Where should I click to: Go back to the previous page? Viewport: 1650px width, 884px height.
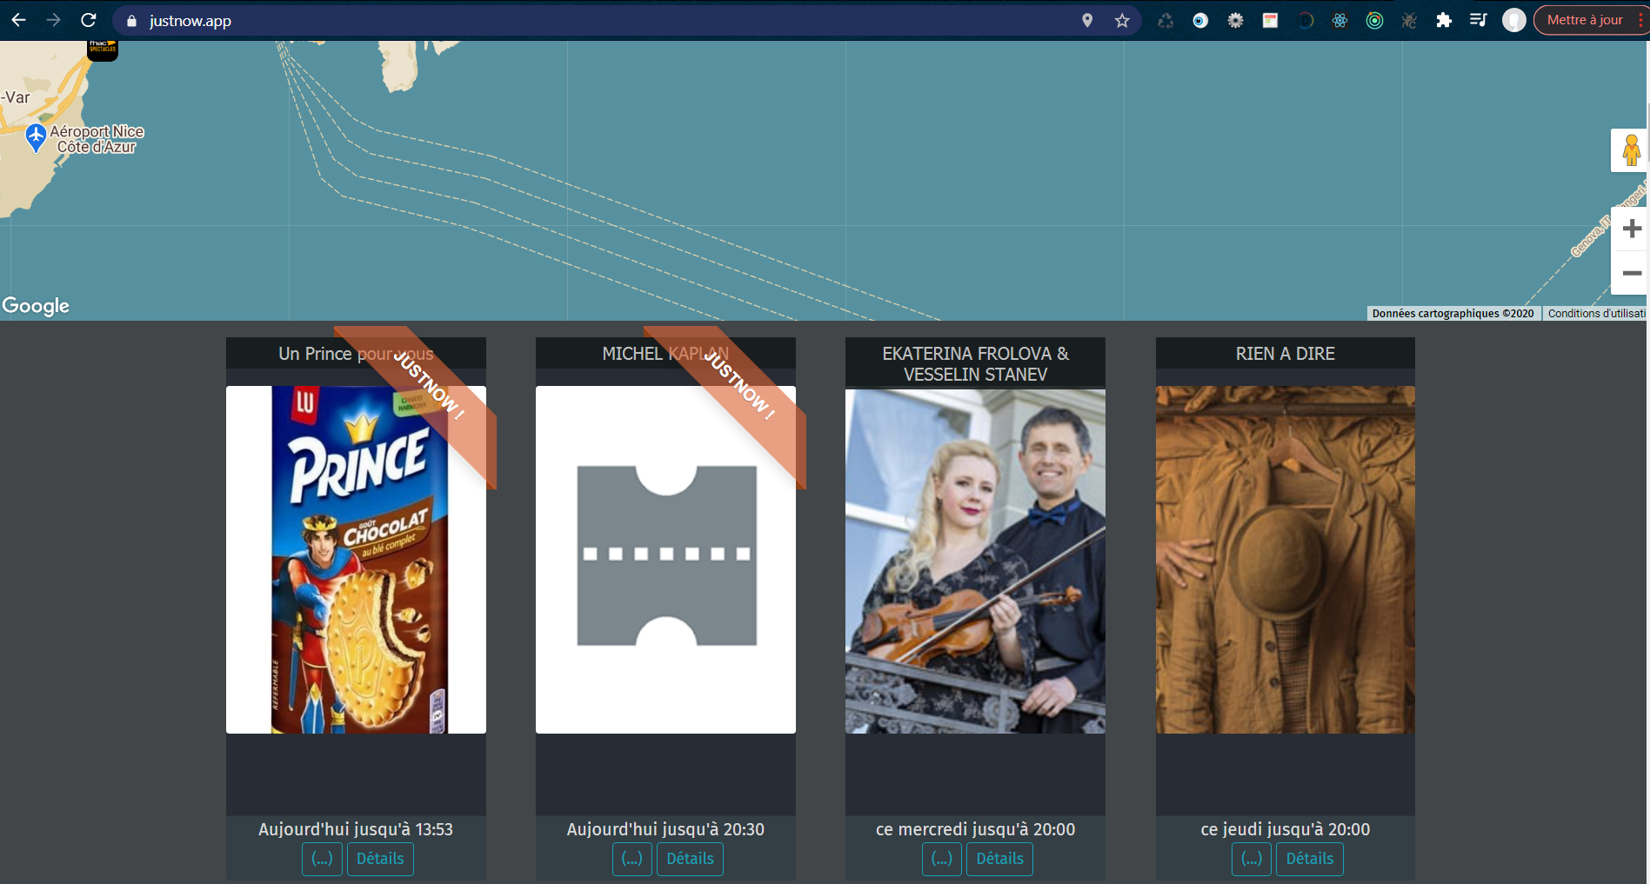18,20
